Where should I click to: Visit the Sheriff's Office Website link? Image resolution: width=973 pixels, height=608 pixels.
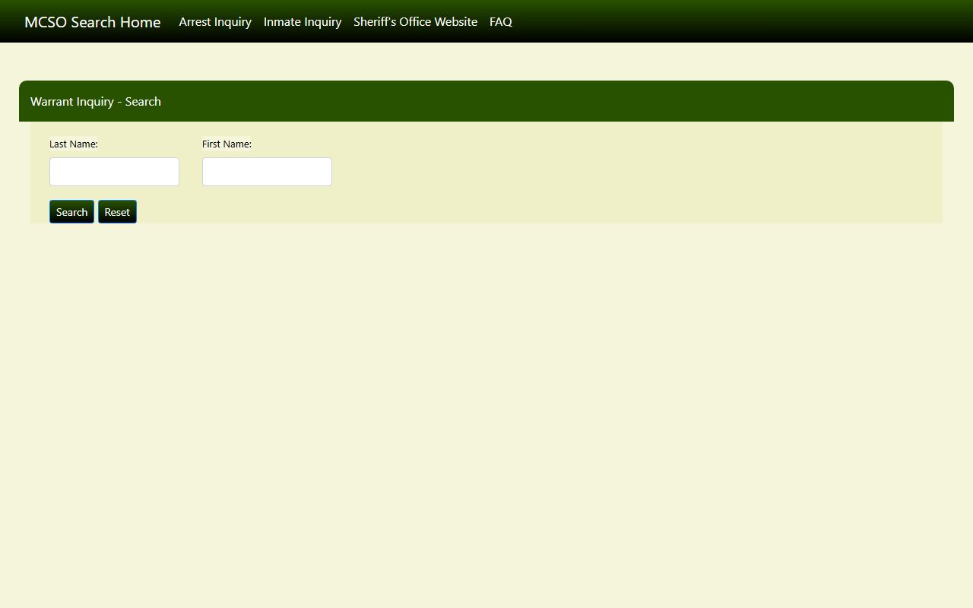click(415, 22)
